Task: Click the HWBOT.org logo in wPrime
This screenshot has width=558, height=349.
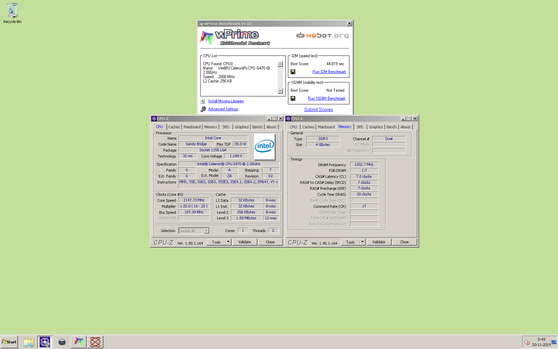Action: 322,36
